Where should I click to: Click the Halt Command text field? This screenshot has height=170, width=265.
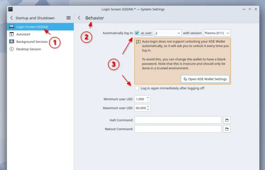coord(178,120)
